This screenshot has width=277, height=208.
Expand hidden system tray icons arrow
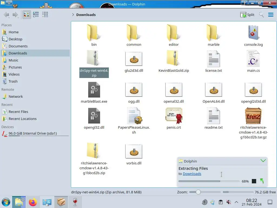click(x=236, y=202)
